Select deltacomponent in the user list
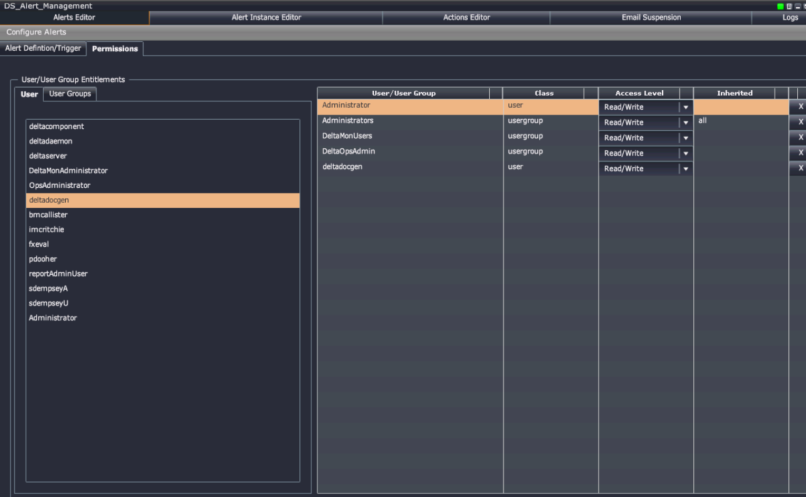 point(163,126)
